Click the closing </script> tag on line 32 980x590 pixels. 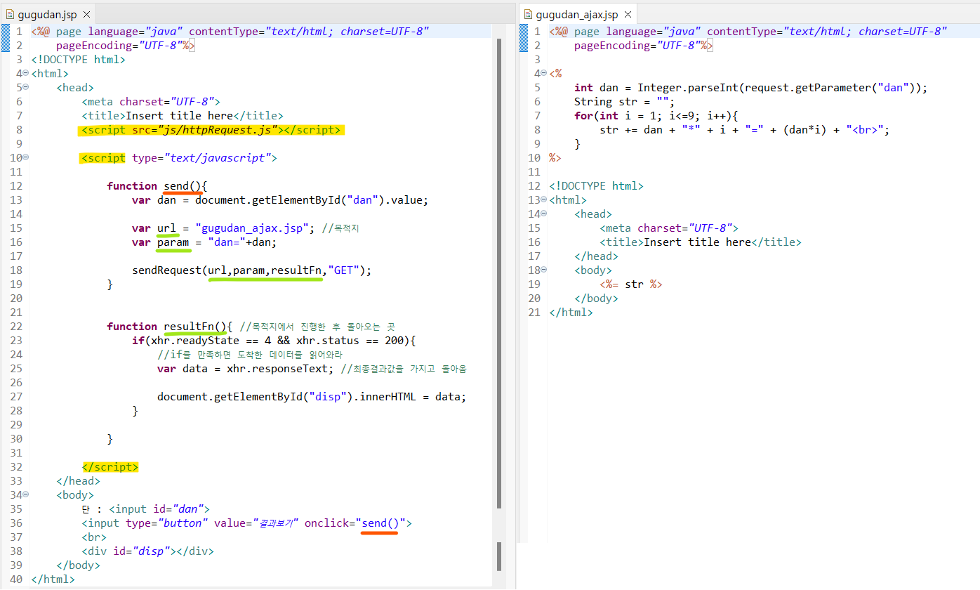110,466
